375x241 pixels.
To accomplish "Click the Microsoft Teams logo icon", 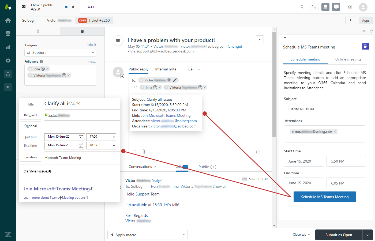I will (365, 46).
